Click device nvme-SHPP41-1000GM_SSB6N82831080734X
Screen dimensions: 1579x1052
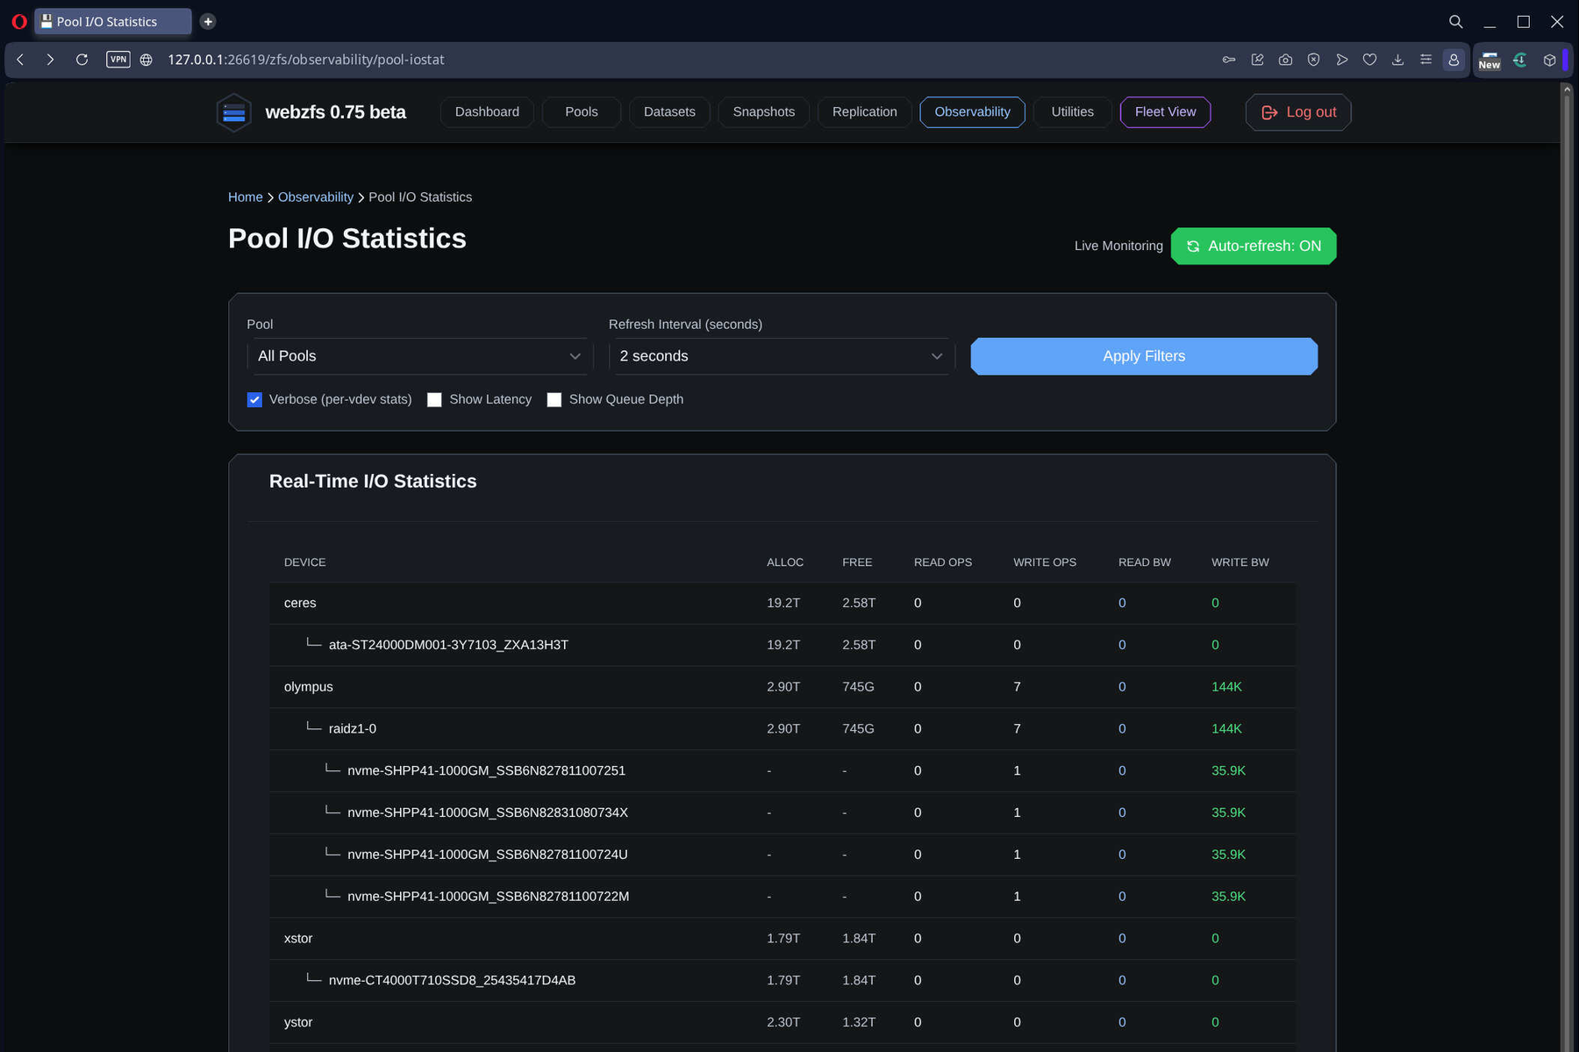point(487,813)
